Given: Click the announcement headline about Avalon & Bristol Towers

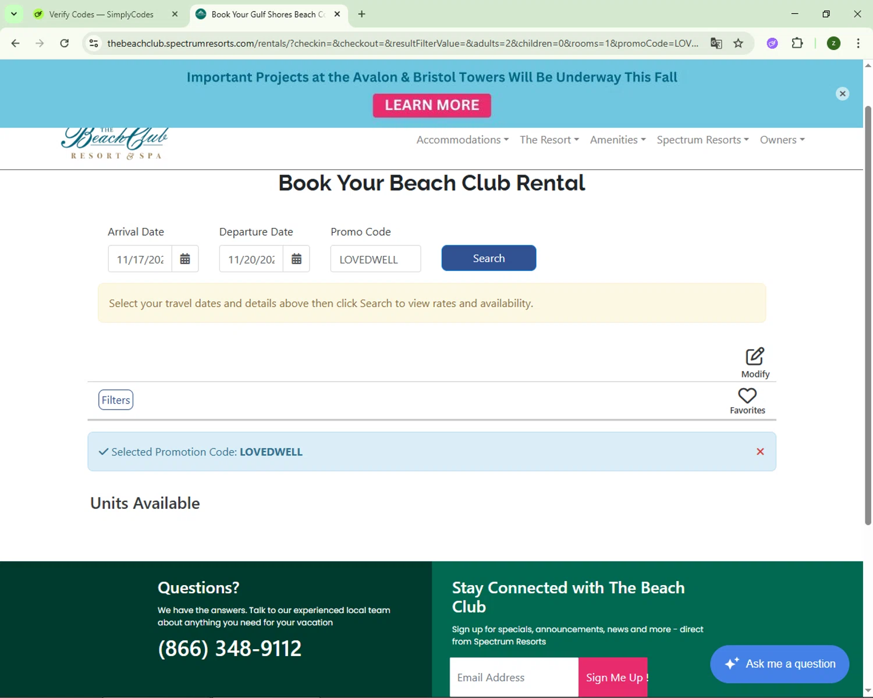Looking at the screenshot, I should click(x=432, y=77).
